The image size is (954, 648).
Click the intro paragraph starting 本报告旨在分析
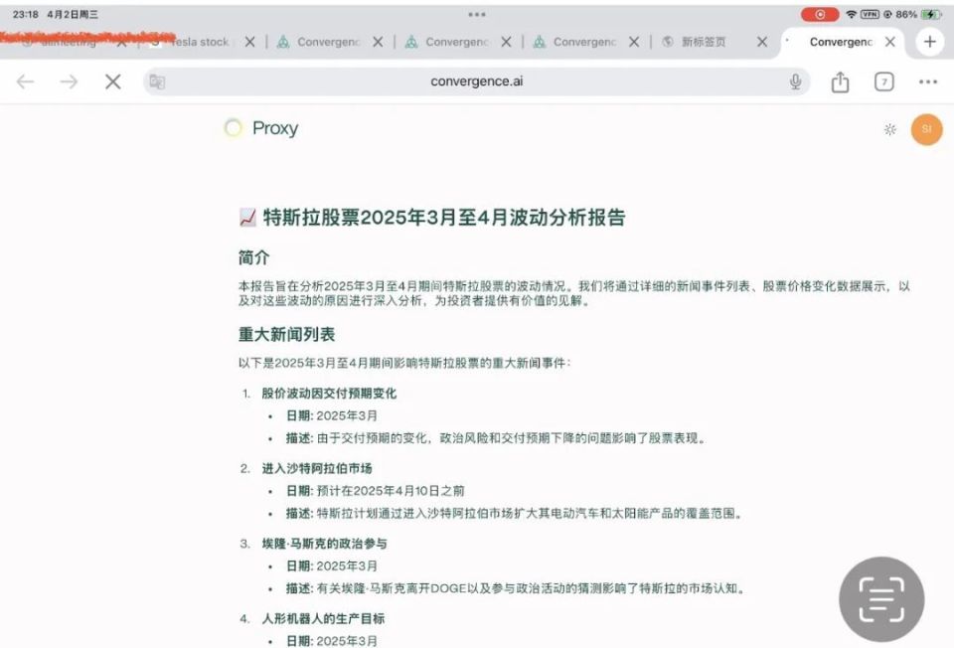573,293
